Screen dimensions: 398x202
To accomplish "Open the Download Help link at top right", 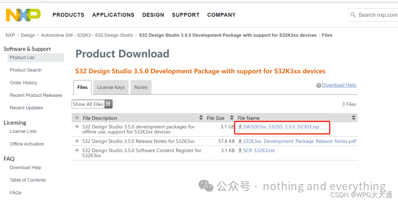I will 339,85.
